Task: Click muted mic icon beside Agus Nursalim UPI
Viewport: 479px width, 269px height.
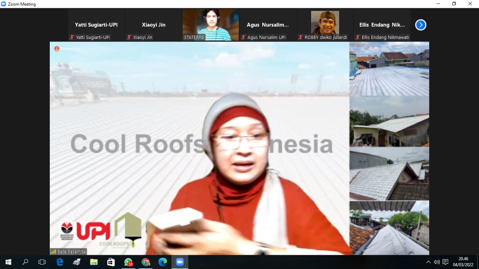Action: point(244,37)
